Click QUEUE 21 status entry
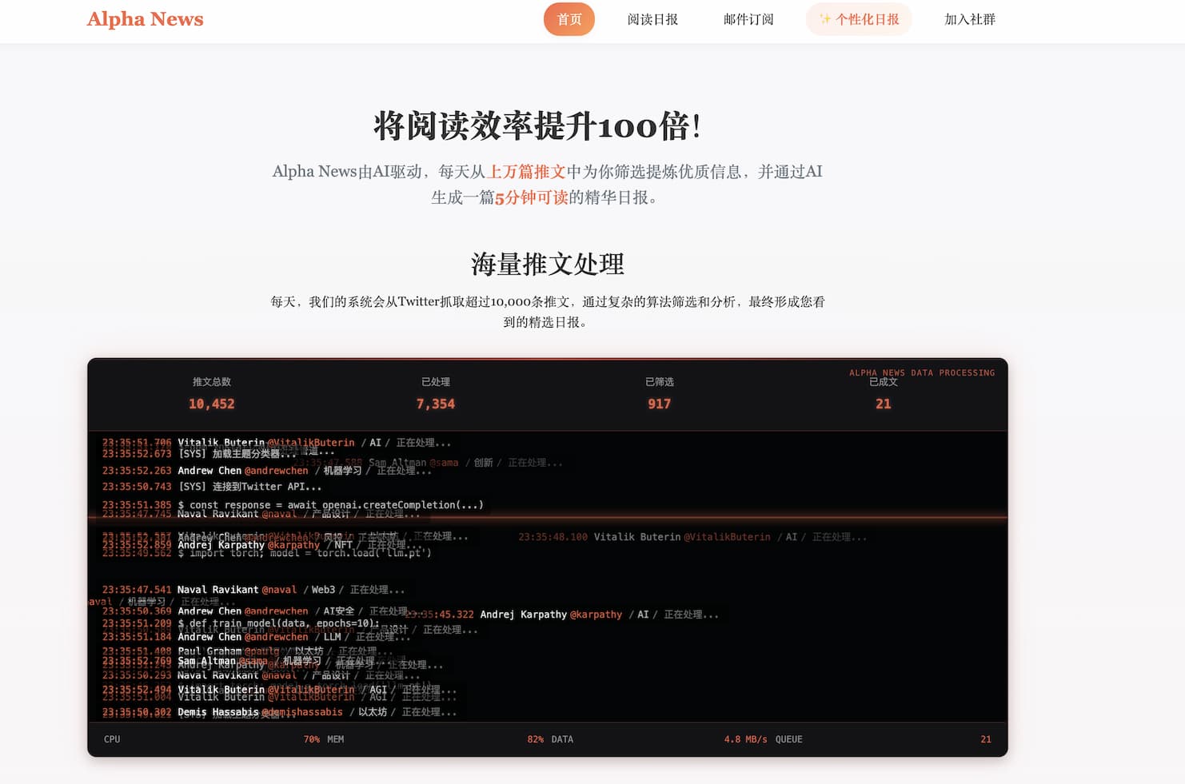The image size is (1185, 784). (884, 739)
